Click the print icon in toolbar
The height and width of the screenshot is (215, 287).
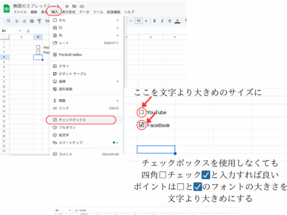pos(32,21)
